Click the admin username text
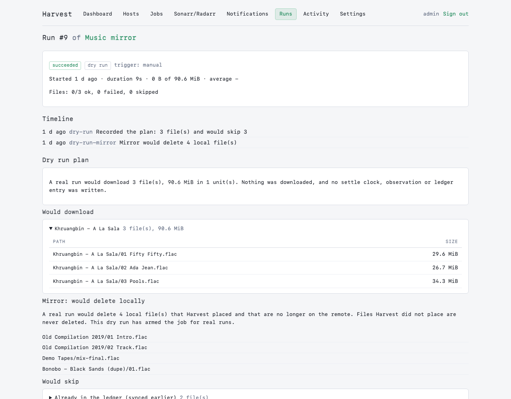511x399 pixels. (431, 14)
